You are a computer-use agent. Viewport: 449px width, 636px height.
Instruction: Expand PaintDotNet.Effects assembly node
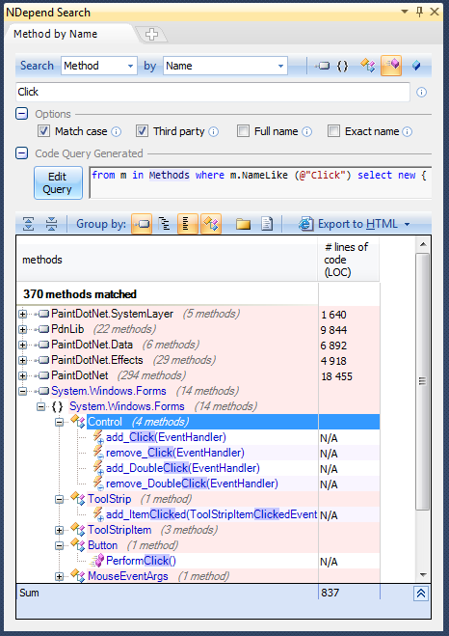point(23,361)
